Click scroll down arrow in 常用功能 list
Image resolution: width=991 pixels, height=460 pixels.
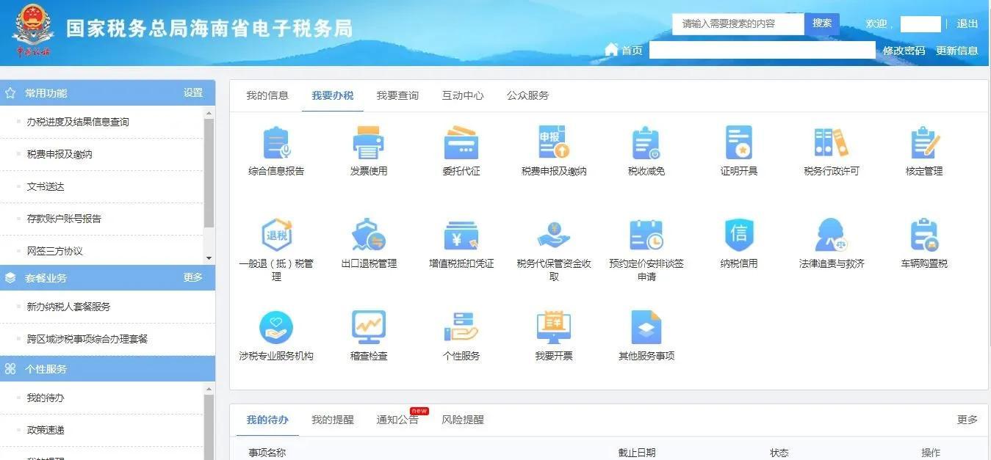click(x=209, y=258)
